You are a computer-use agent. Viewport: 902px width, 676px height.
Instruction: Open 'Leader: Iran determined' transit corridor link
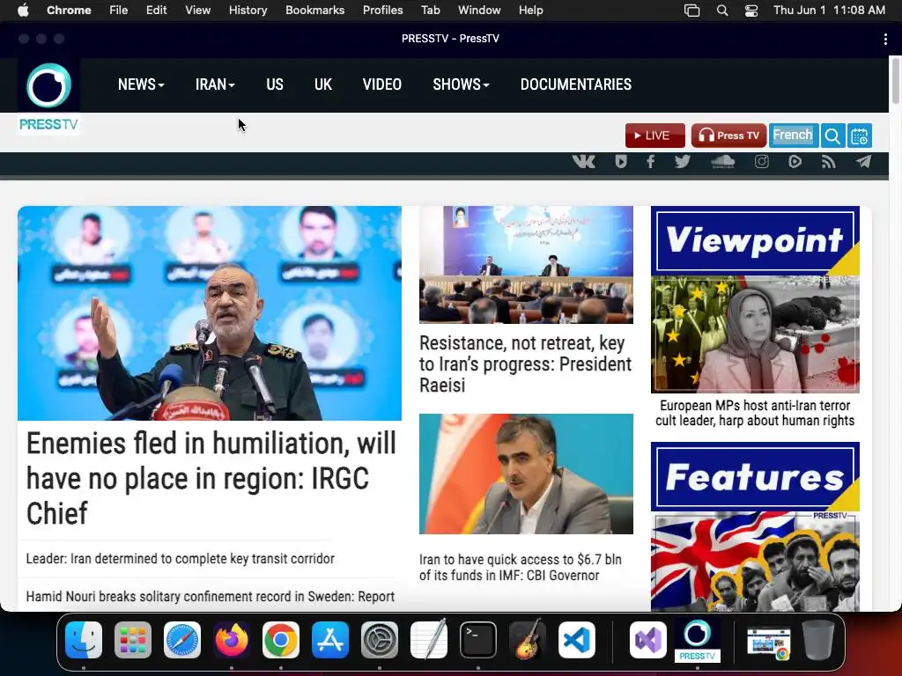click(180, 559)
